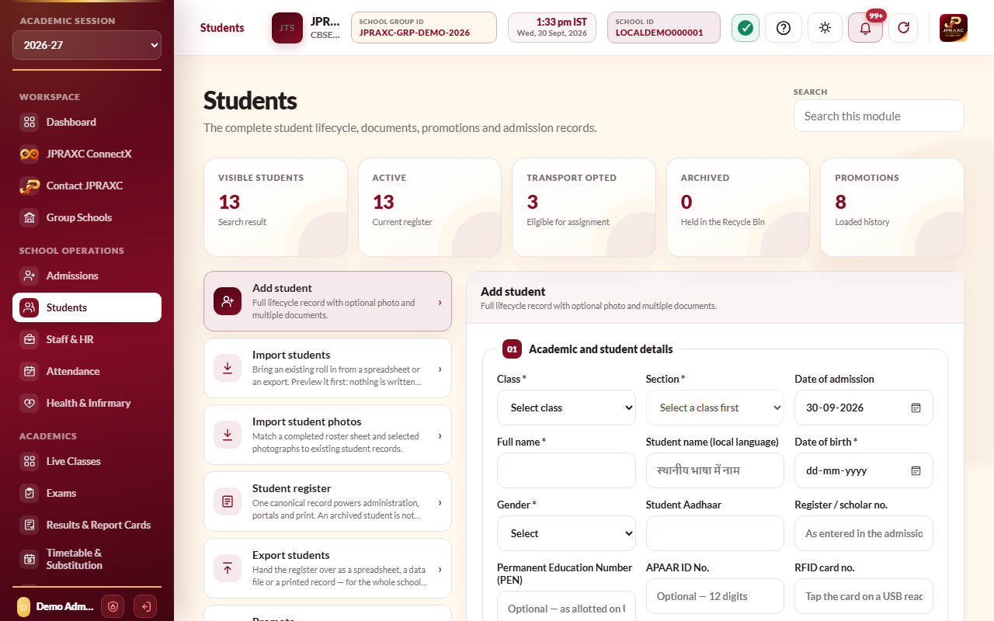Open the Section dropdown
This screenshot has width=994, height=621.
click(x=715, y=408)
